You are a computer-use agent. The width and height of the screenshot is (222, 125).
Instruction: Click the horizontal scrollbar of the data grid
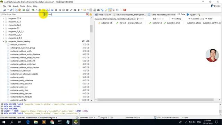point(155,100)
